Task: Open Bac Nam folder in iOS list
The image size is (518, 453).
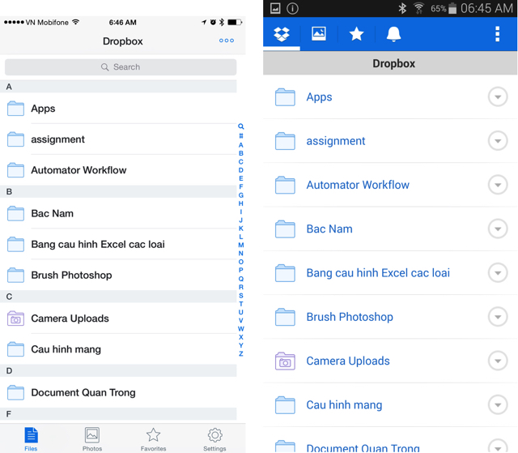Action: [118, 213]
